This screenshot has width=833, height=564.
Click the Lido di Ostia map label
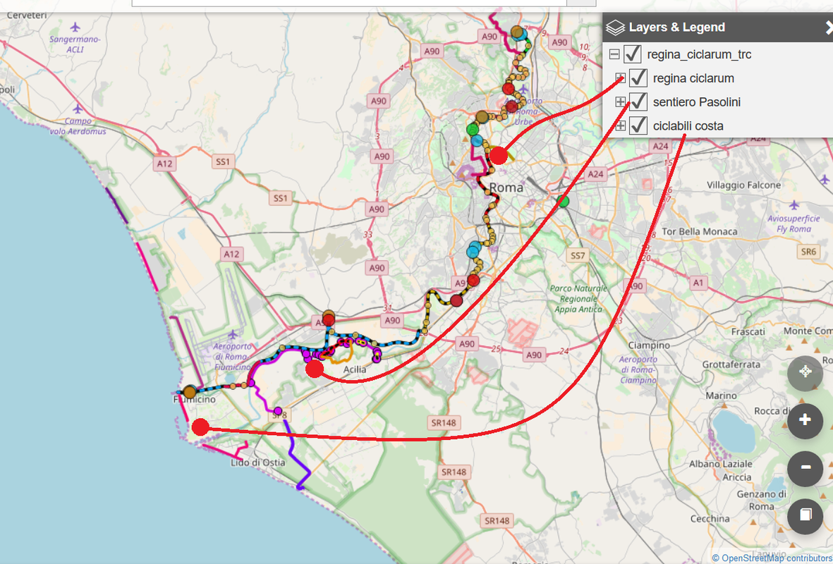[258, 462]
